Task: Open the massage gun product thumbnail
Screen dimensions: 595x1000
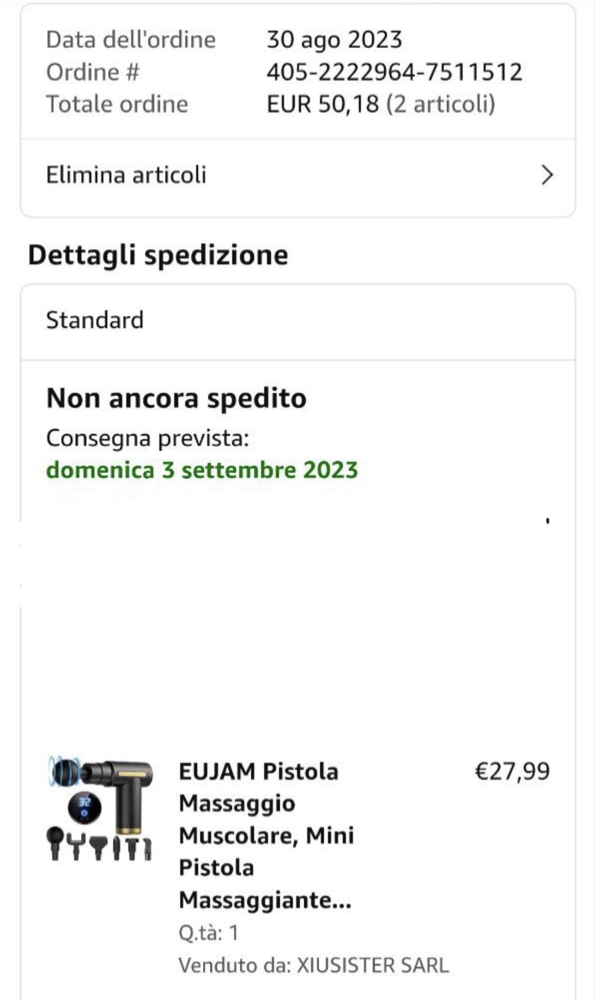Action: click(x=100, y=809)
